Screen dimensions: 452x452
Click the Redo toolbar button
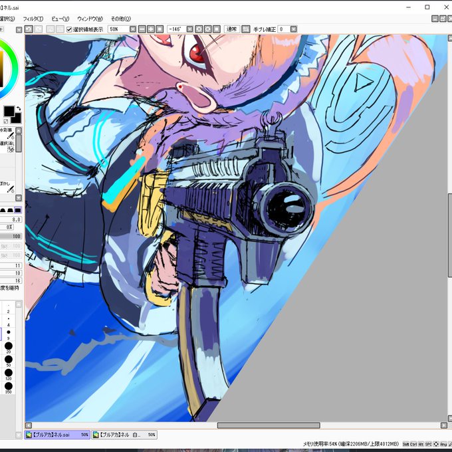click(x=39, y=29)
